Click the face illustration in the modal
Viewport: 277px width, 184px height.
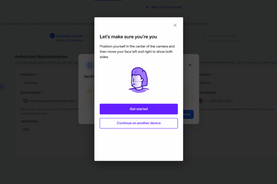(x=139, y=80)
